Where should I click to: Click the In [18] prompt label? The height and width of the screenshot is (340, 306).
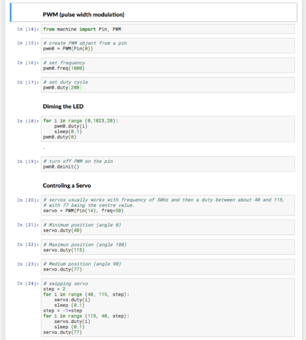tap(28, 121)
